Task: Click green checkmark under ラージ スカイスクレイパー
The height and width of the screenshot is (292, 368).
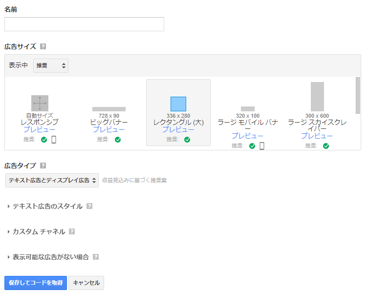Action: 326,146
